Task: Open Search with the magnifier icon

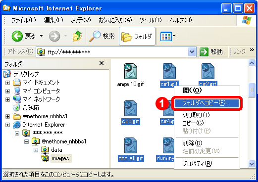Action: (95, 36)
